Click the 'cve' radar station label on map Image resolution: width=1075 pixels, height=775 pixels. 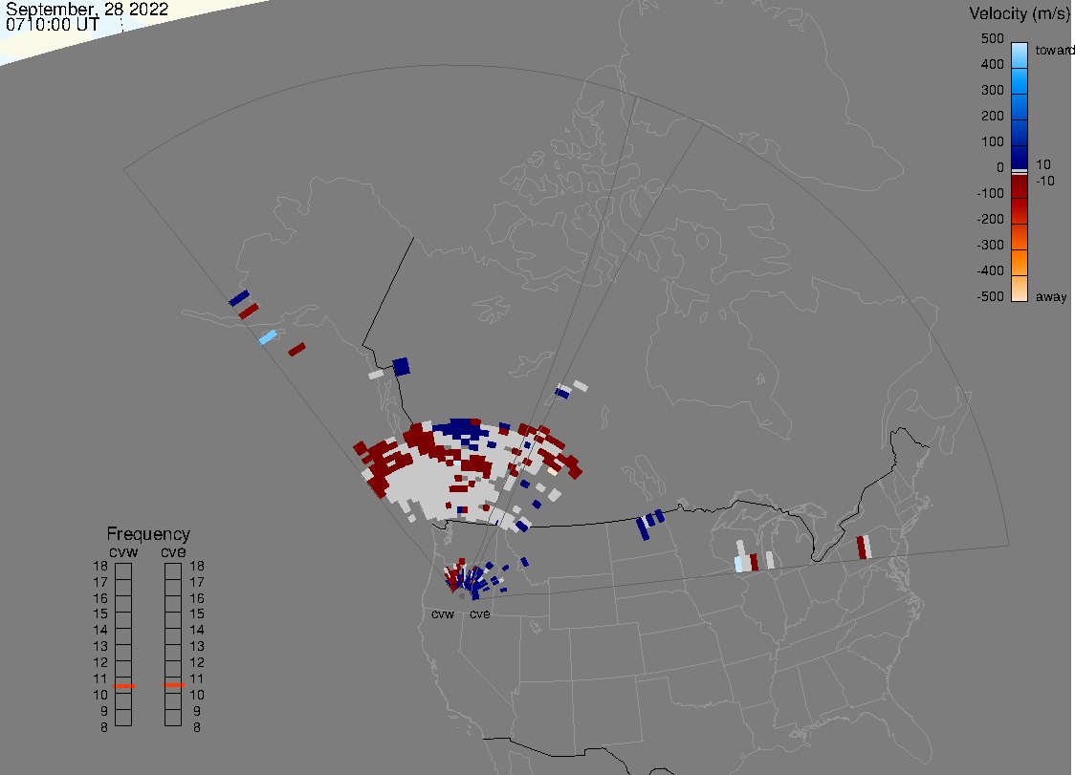coord(480,614)
